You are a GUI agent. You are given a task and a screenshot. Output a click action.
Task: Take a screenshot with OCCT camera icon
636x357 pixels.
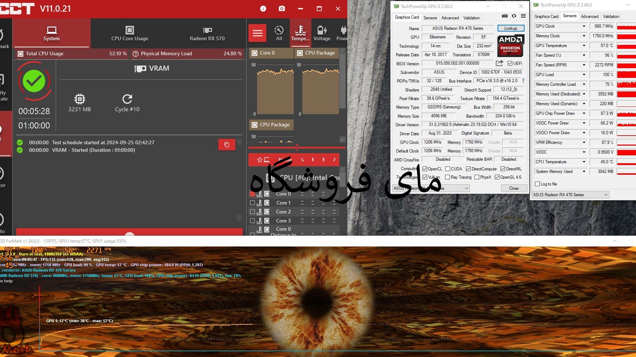(x=282, y=9)
